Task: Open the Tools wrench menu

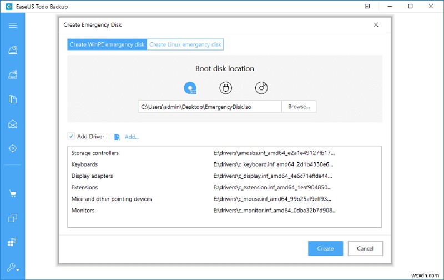Action: (x=13, y=267)
